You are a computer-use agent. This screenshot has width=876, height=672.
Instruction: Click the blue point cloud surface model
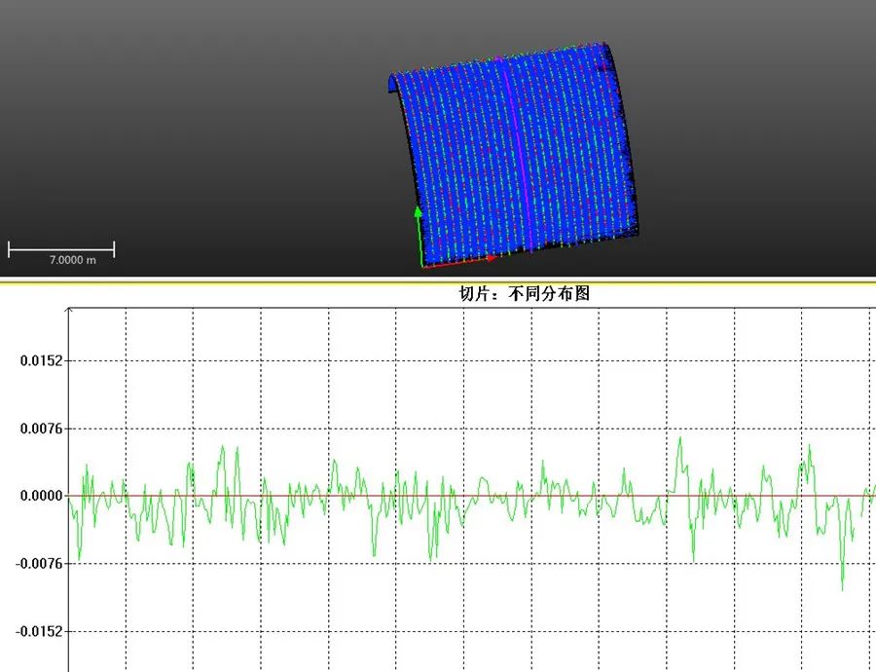pyautogui.click(x=514, y=154)
